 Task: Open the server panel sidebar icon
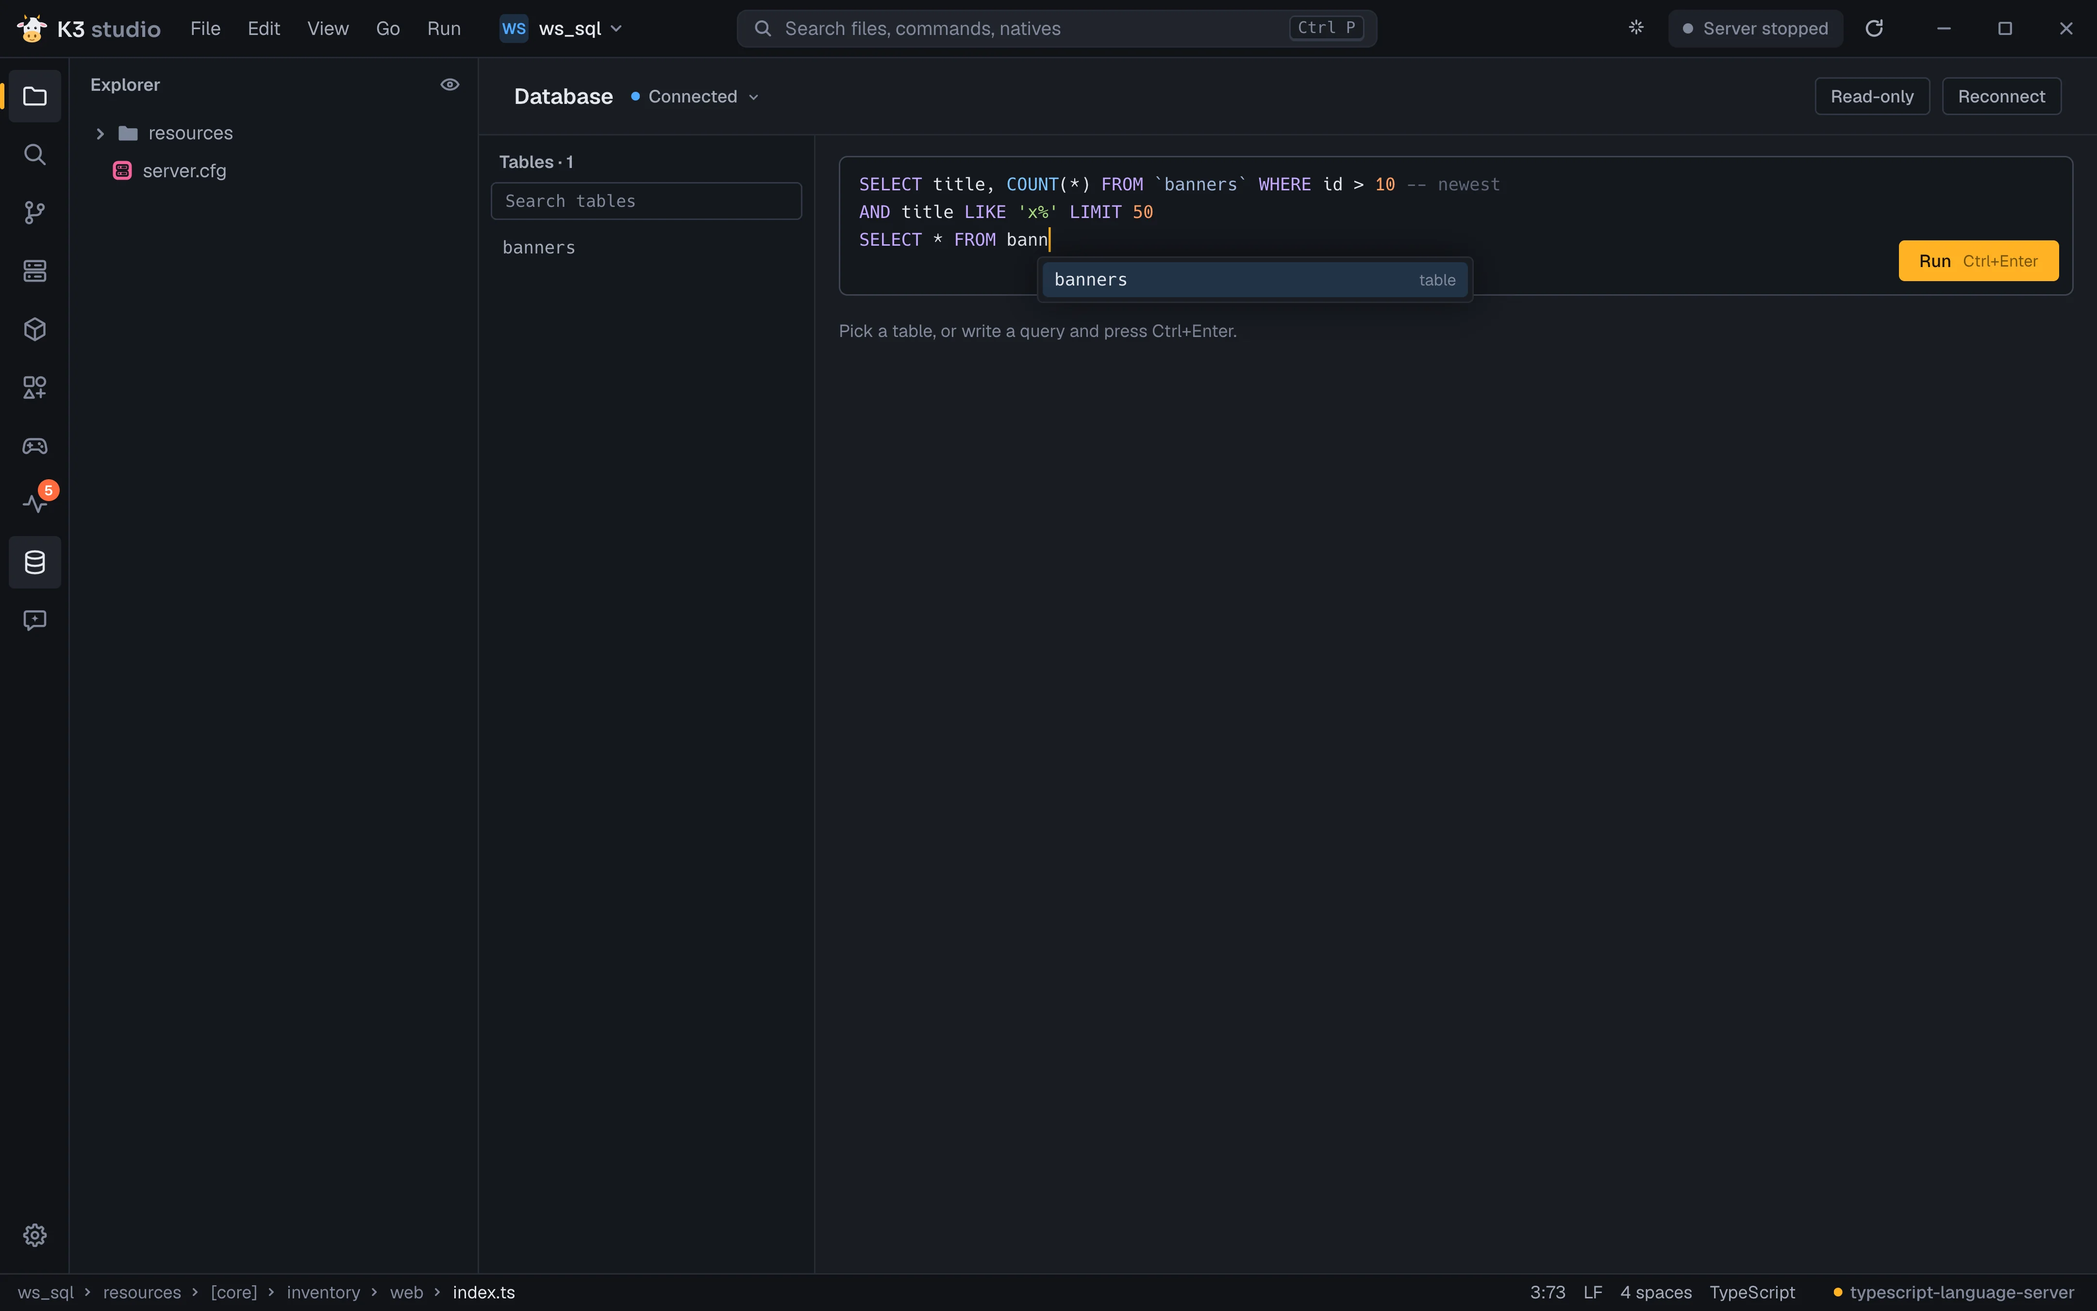click(34, 270)
